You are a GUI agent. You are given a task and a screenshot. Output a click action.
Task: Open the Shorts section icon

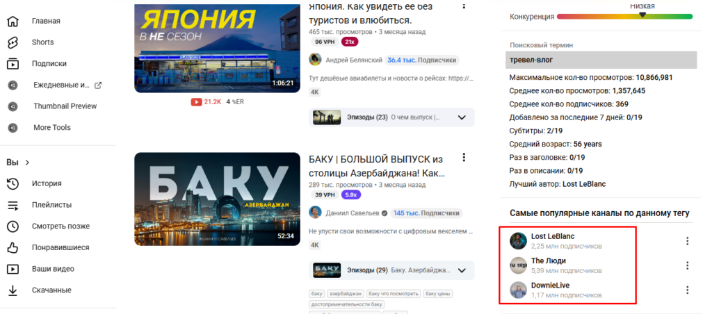pyautogui.click(x=13, y=42)
